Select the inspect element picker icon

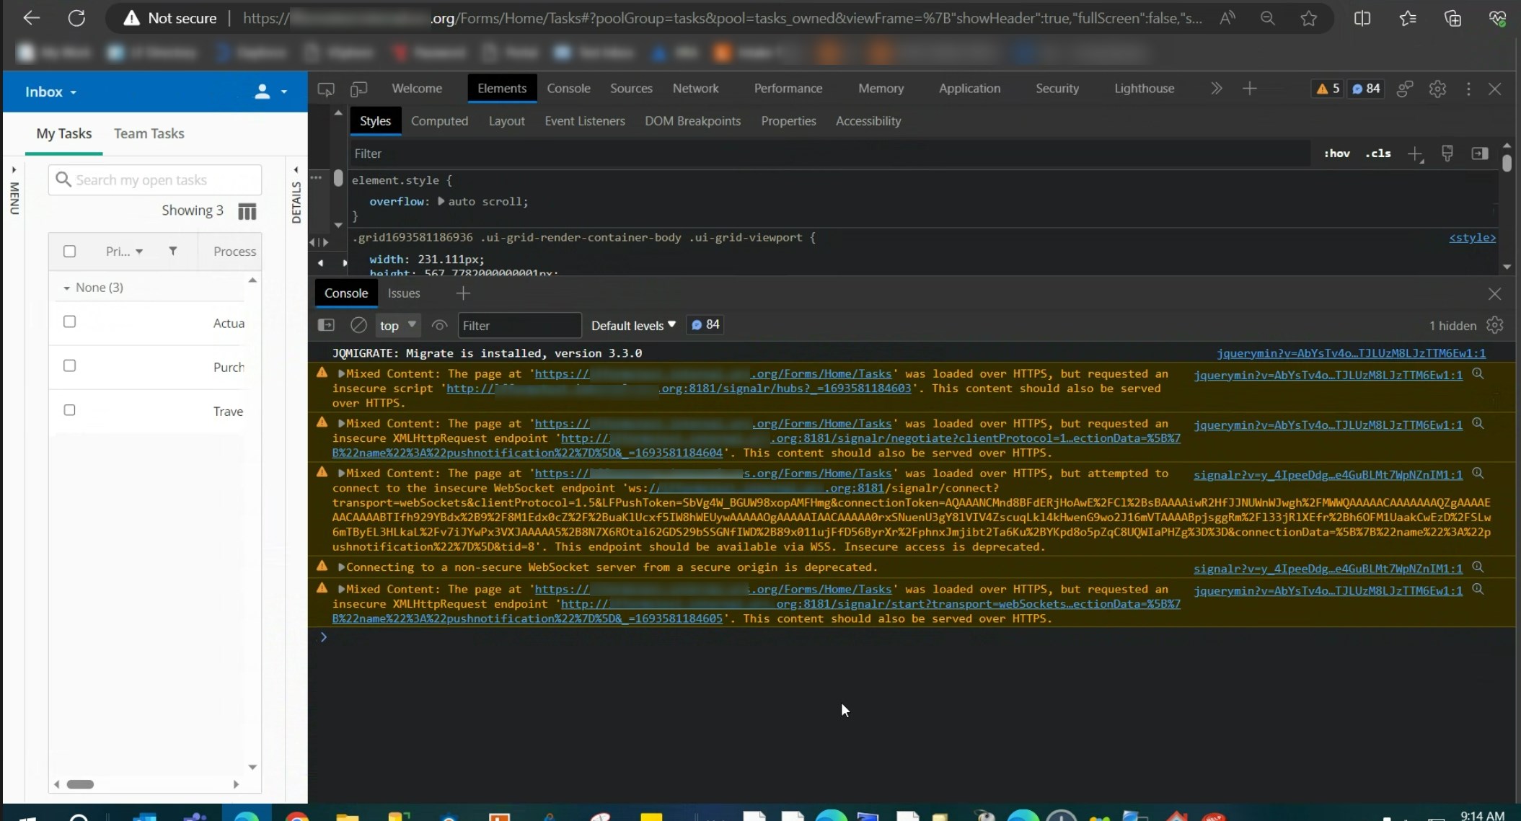326,89
